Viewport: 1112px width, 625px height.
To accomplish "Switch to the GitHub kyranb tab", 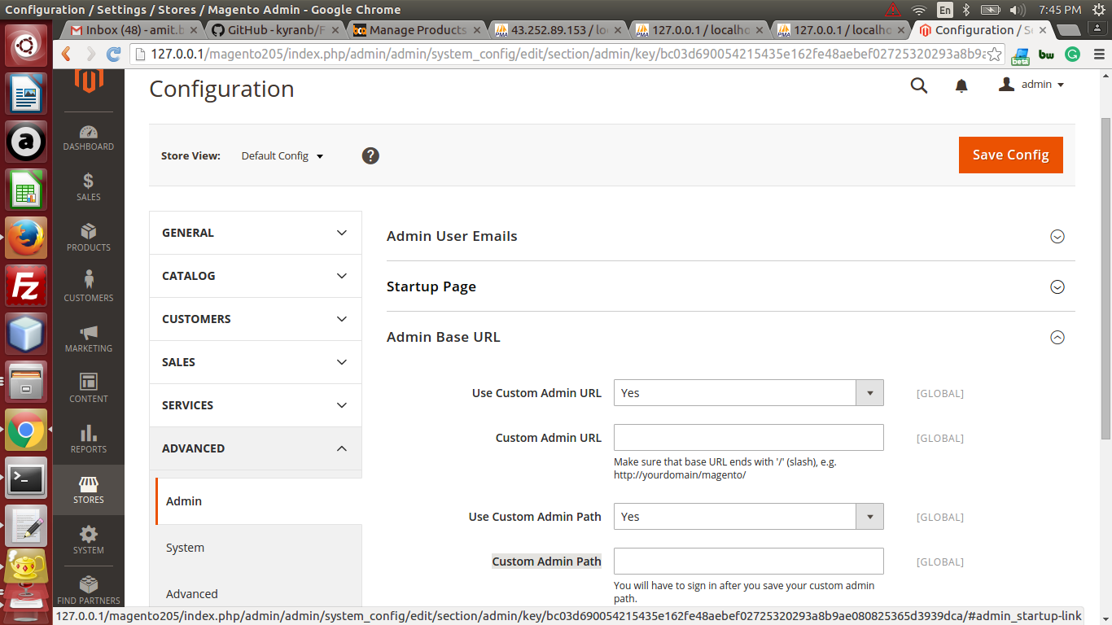I will tap(274, 30).
